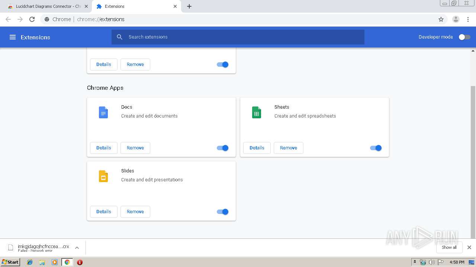
Task: Open the Chrome profile avatar
Action: 456,19
